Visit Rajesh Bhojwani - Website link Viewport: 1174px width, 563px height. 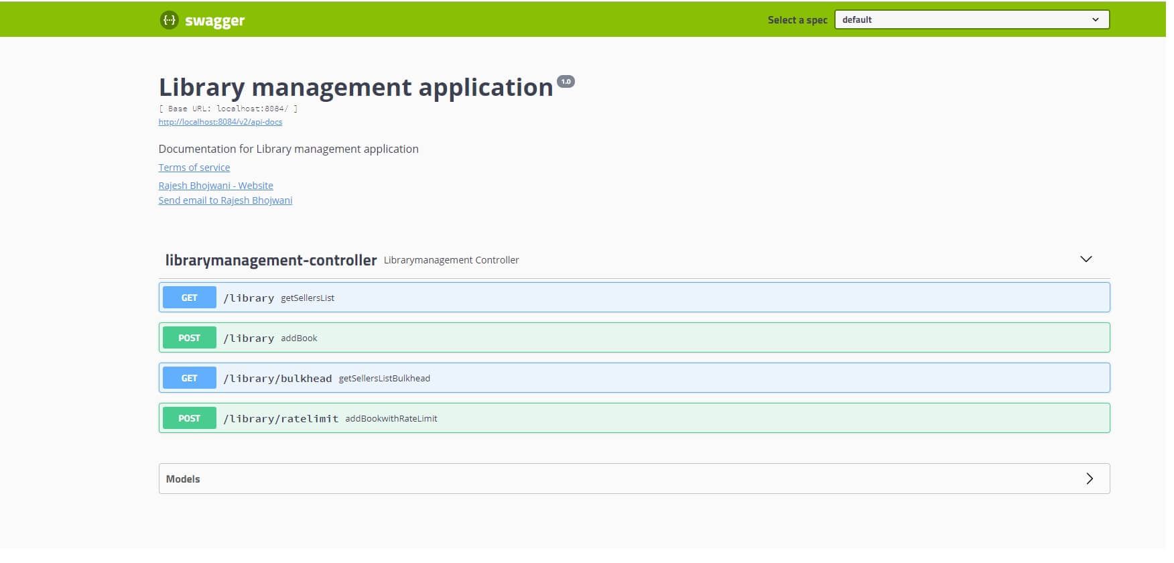point(216,186)
